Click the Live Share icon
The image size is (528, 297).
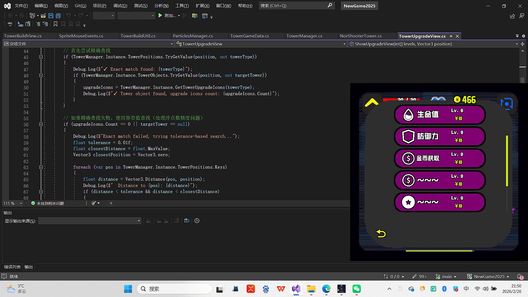point(512,16)
